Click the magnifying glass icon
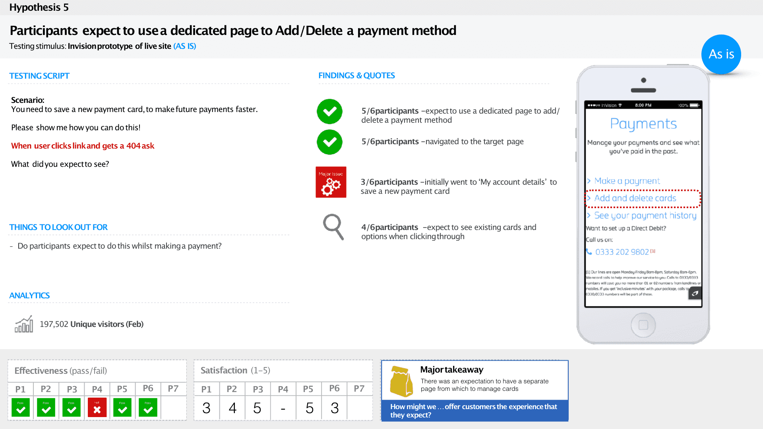The height and width of the screenshot is (429, 763). tap(333, 227)
